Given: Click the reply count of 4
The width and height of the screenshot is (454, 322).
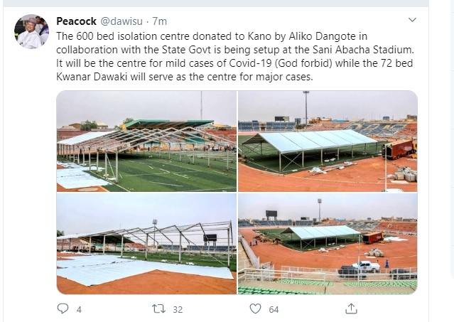Looking at the screenshot, I should [x=79, y=309].
